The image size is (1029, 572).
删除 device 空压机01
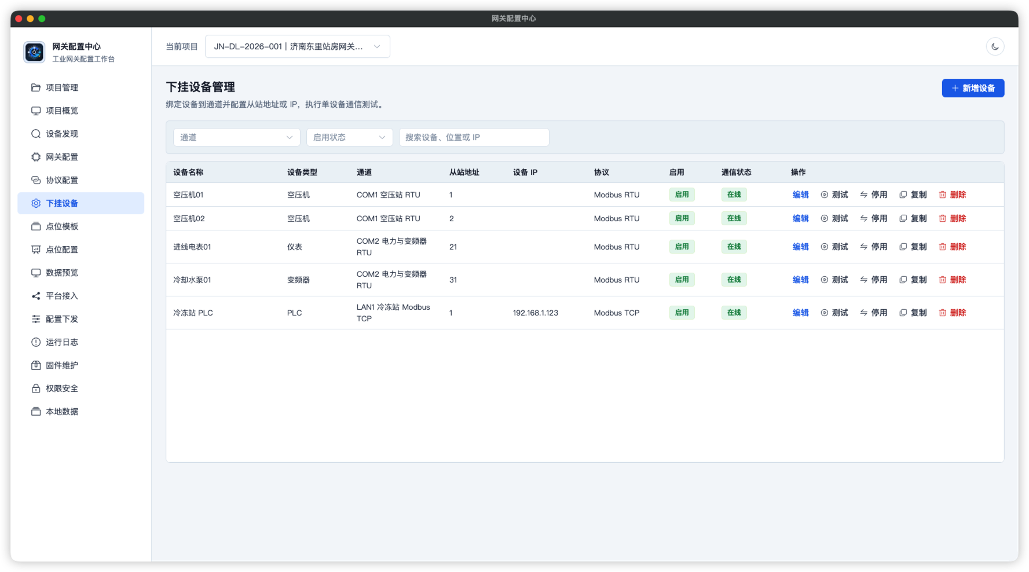coord(952,195)
